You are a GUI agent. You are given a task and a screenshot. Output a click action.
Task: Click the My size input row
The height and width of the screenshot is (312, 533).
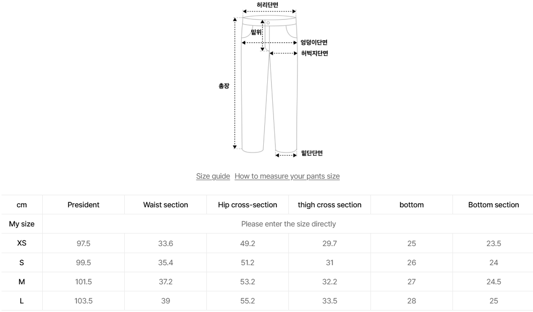pyautogui.click(x=288, y=224)
